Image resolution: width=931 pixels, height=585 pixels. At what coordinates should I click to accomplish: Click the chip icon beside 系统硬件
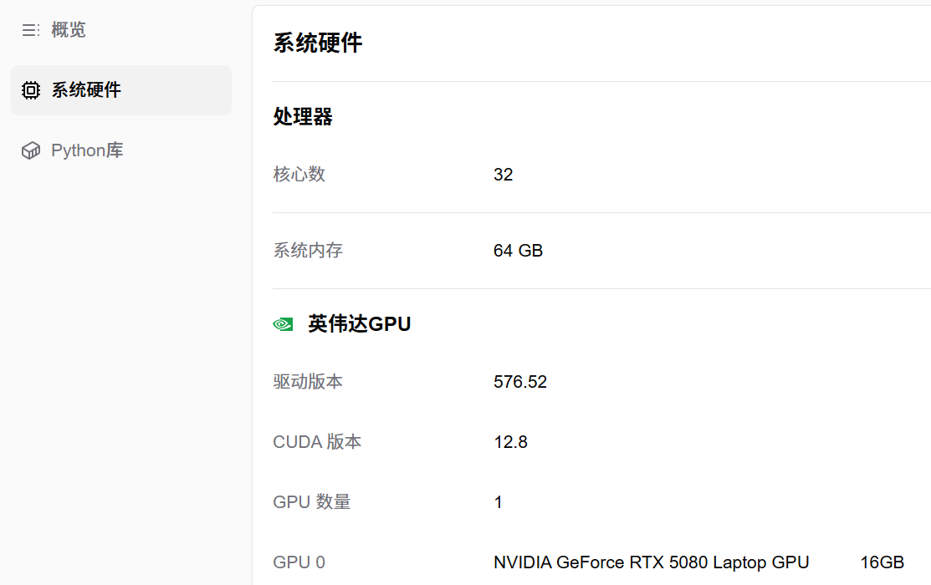tap(31, 90)
